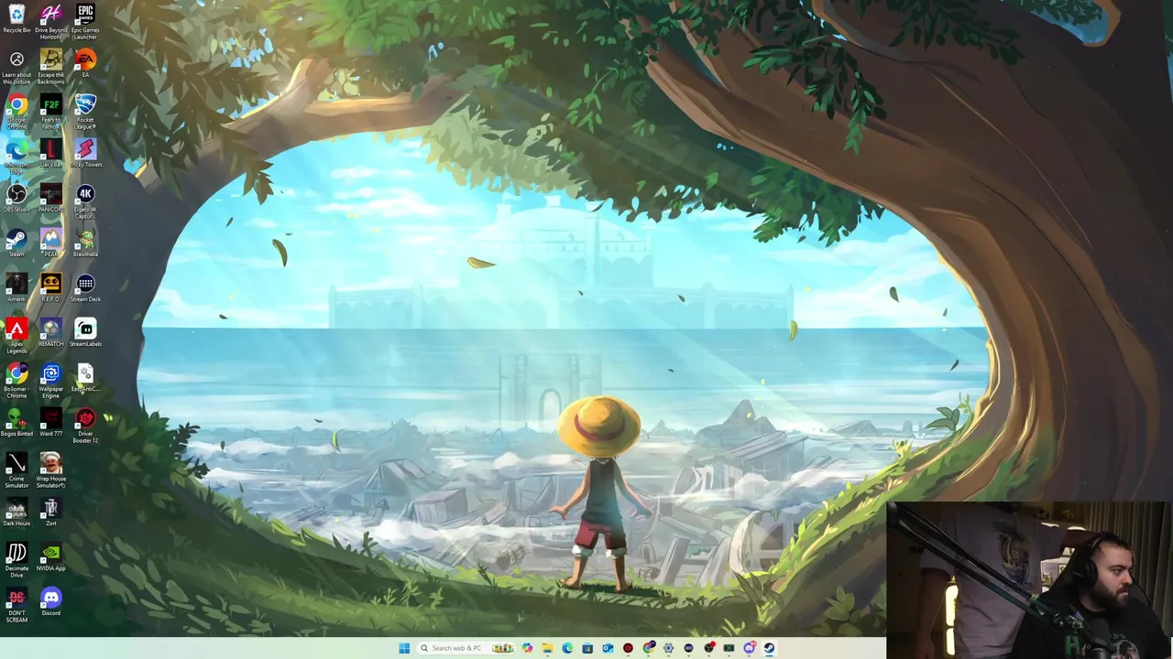Open Settings gear on the taskbar
The width and height of the screenshot is (1173, 659).
668,648
